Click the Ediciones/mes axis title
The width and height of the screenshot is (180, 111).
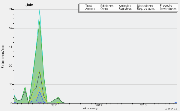pos(3,57)
